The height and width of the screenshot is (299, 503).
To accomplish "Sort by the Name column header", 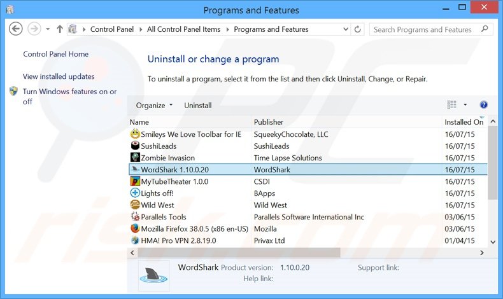I will tap(139, 122).
